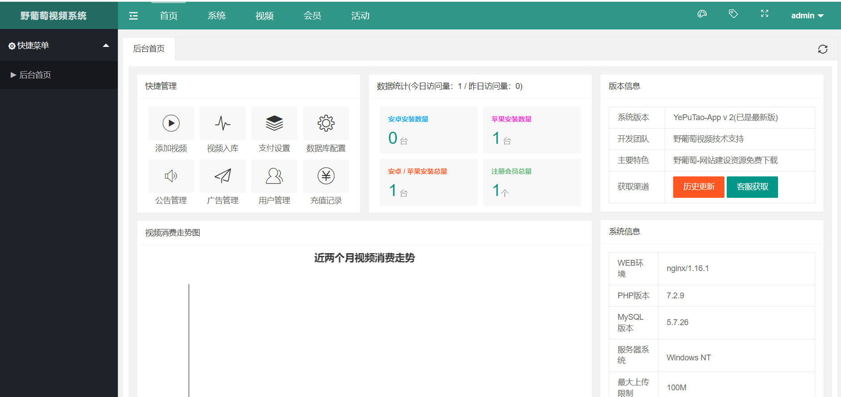The image size is (841, 397).
Task: Select the MySQL version 5.7.26 cell
Action: pyautogui.click(x=737, y=322)
